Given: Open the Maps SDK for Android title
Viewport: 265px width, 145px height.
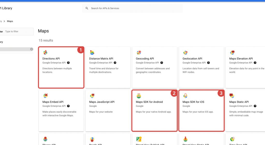Looking at the screenshot, I should point(149,102).
